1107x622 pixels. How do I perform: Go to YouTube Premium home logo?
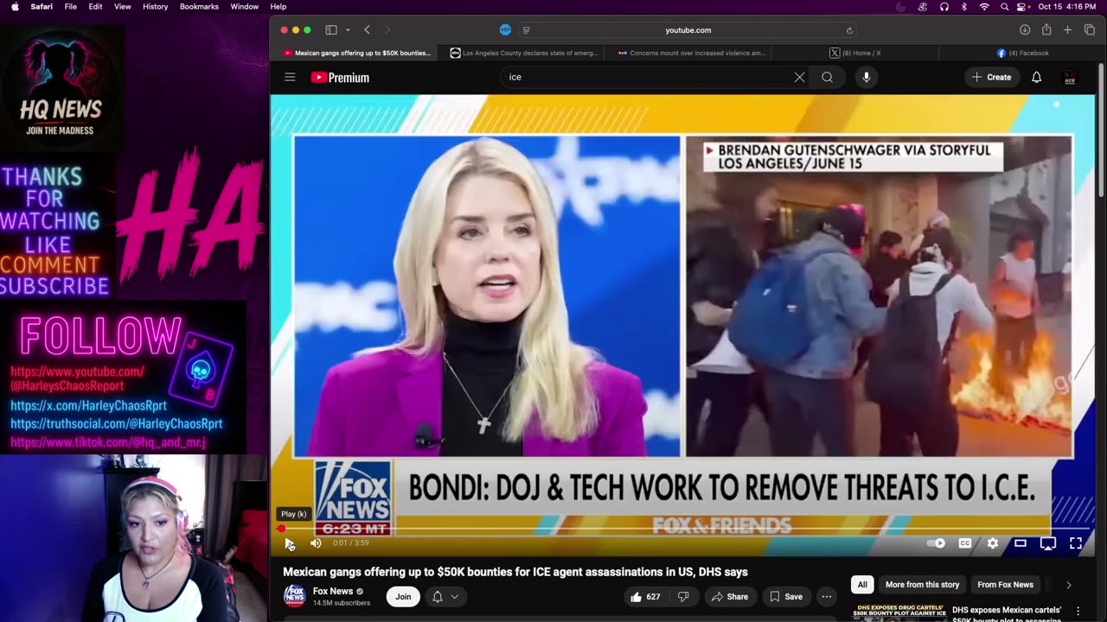click(340, 77)
